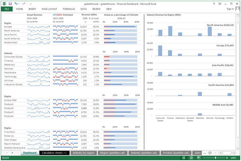Switch to the HOME ribbon tab

point(19,9)
